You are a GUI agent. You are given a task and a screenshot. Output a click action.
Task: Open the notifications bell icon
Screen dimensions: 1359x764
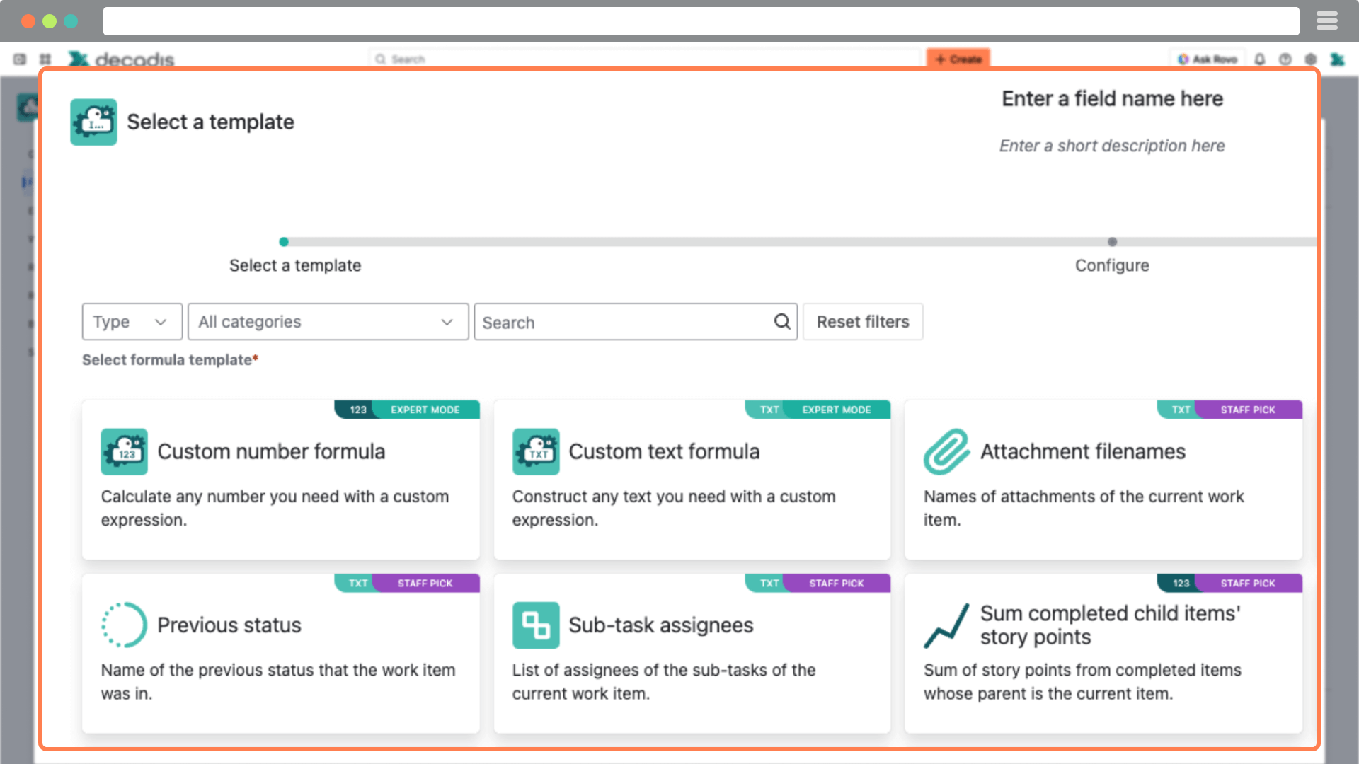[x=1260, y=59]
